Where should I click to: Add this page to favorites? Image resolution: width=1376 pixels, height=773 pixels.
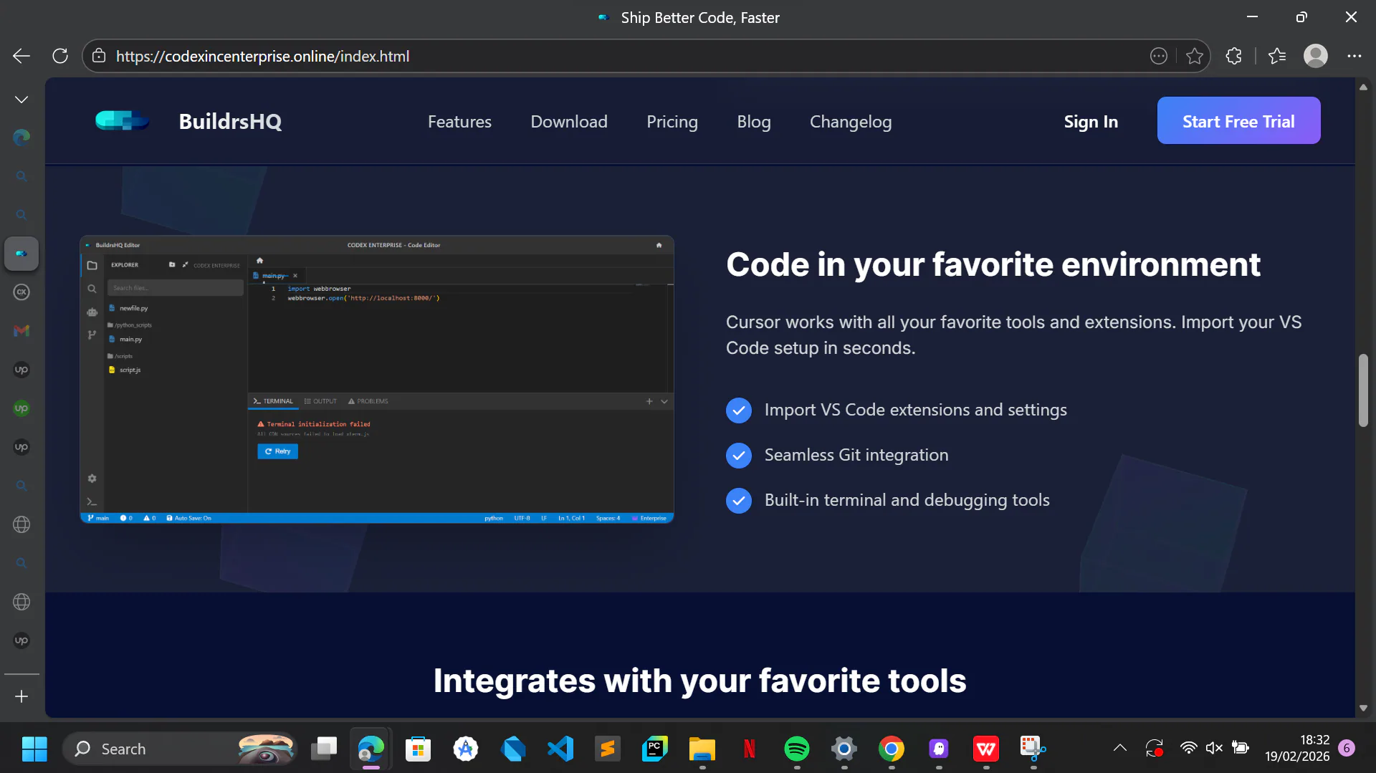[1194, 56]
